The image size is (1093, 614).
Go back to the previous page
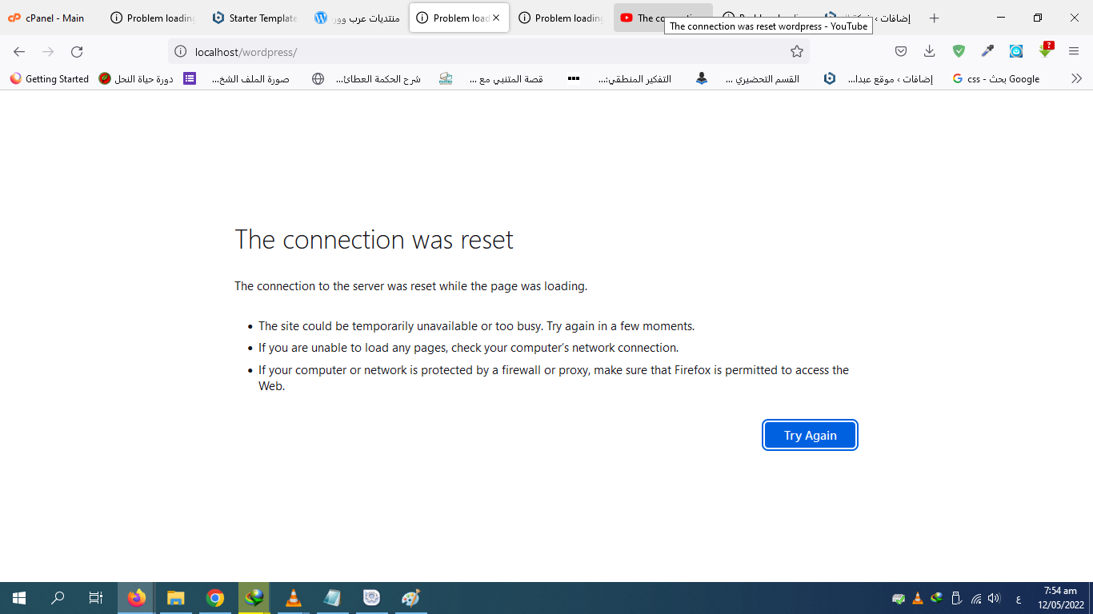(x=19, y=52)
